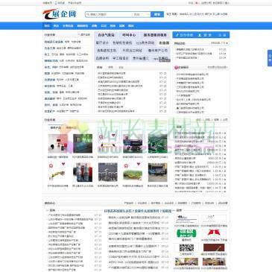Open the product thumbnail showing red and black items

[57, 144]
